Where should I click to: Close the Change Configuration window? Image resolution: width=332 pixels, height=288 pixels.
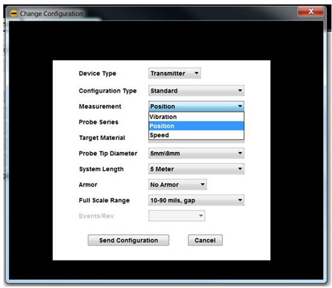point(310,11)
